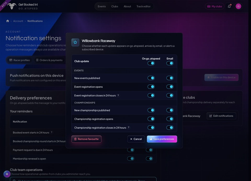Click the home breadcrumb icon

8,21
